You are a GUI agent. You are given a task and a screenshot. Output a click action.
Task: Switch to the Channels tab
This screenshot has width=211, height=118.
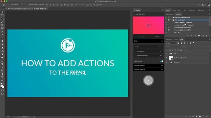point(168,39)
